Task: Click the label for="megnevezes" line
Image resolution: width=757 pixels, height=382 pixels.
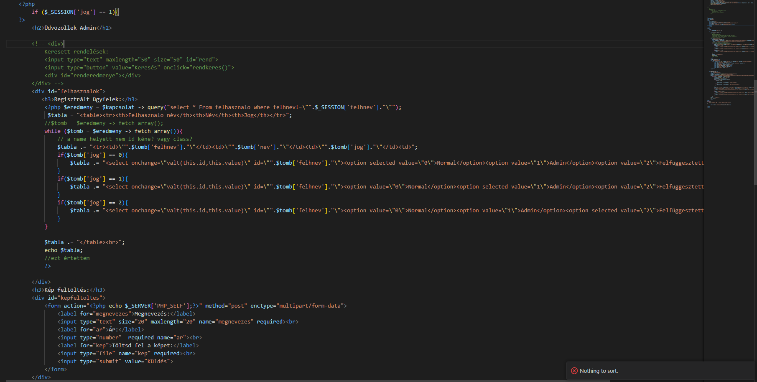Action: [127, 314]
